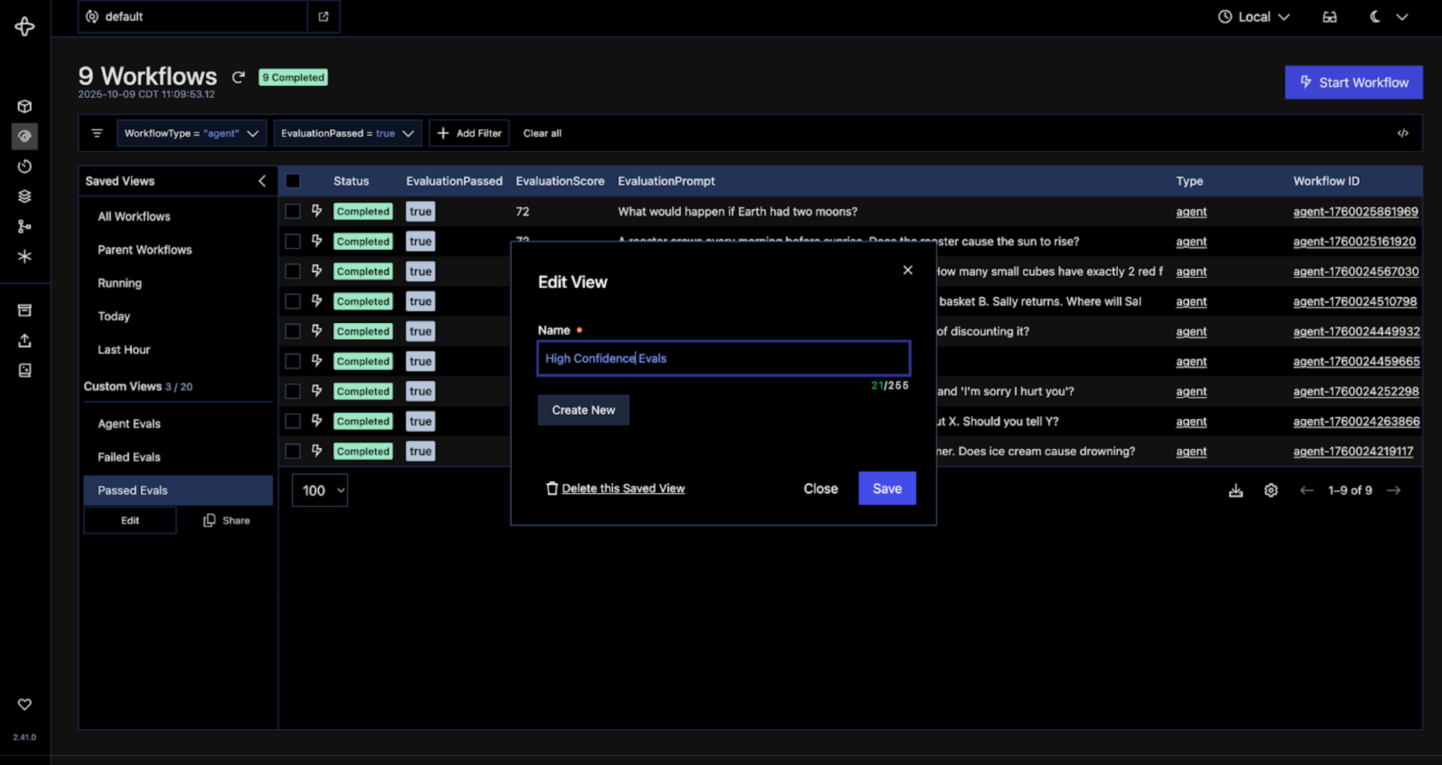The width and height of the screenshot is (1442, 765).
Task: Select the Failed Evals saved view
Action: [x=129, y=457]
